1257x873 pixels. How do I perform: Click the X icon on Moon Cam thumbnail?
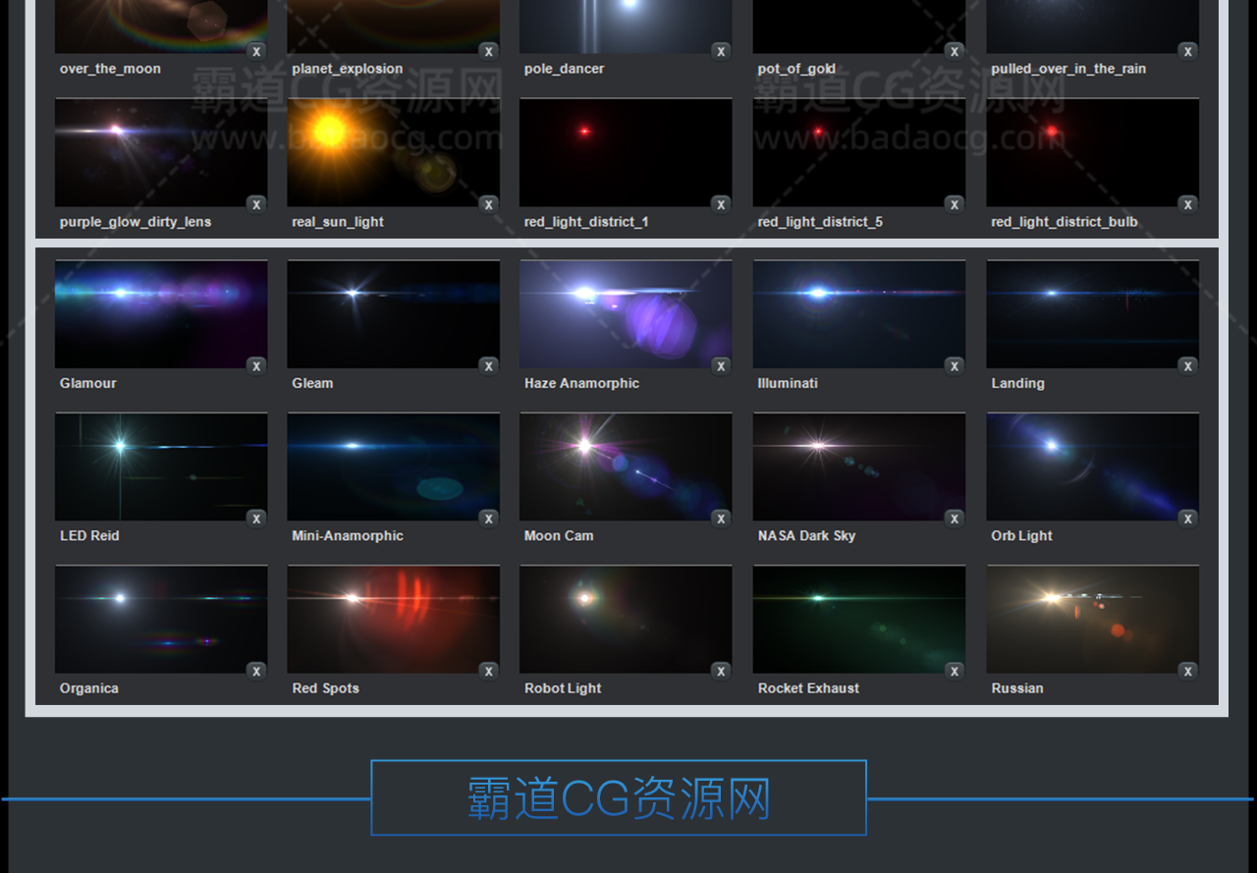[722, 518]
